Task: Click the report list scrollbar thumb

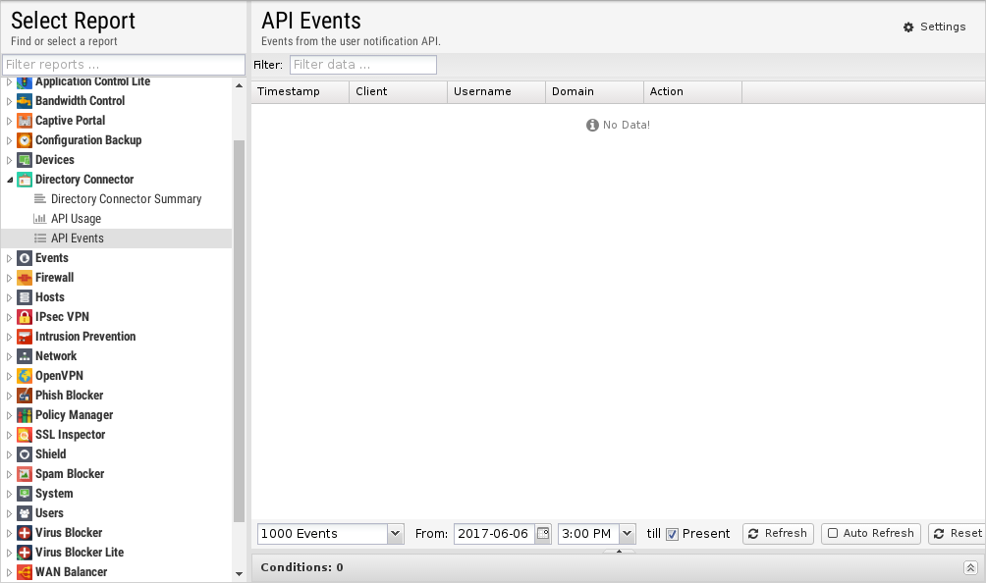Action: [x=239, y=331]
